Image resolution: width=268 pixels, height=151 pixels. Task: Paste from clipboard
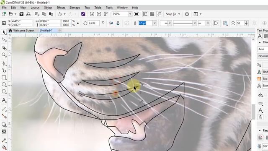click(x=51, y=14)
